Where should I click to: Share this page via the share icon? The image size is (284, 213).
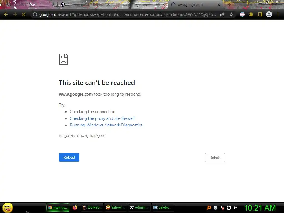coord(222,14)
